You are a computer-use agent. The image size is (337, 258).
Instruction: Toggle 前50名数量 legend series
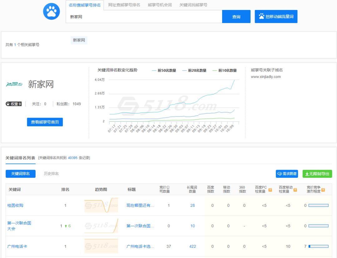pos(164,71)
